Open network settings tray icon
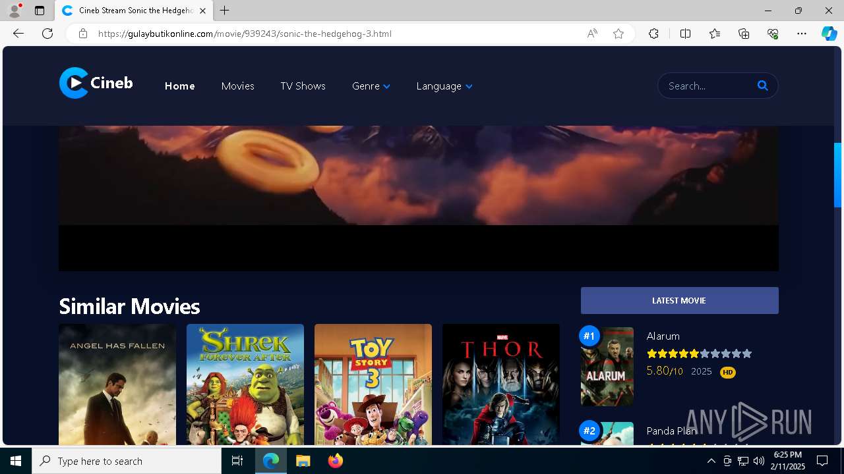The width and height of the screenshot is (844, 474). click(x=743, y=461)
